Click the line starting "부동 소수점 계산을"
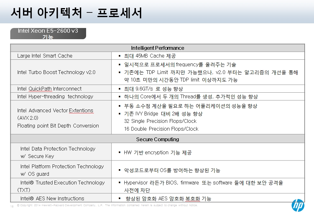This screenshot has width=314, height=218. coord(191,106)
